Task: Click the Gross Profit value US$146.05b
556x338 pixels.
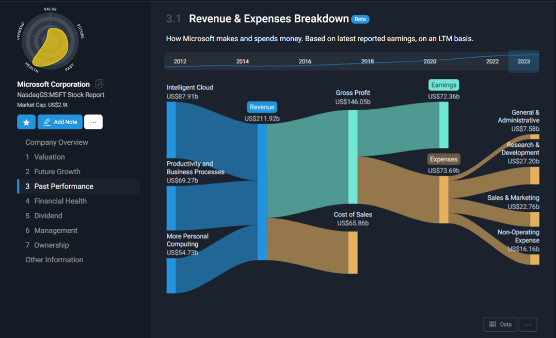Action: pos(353,102)
